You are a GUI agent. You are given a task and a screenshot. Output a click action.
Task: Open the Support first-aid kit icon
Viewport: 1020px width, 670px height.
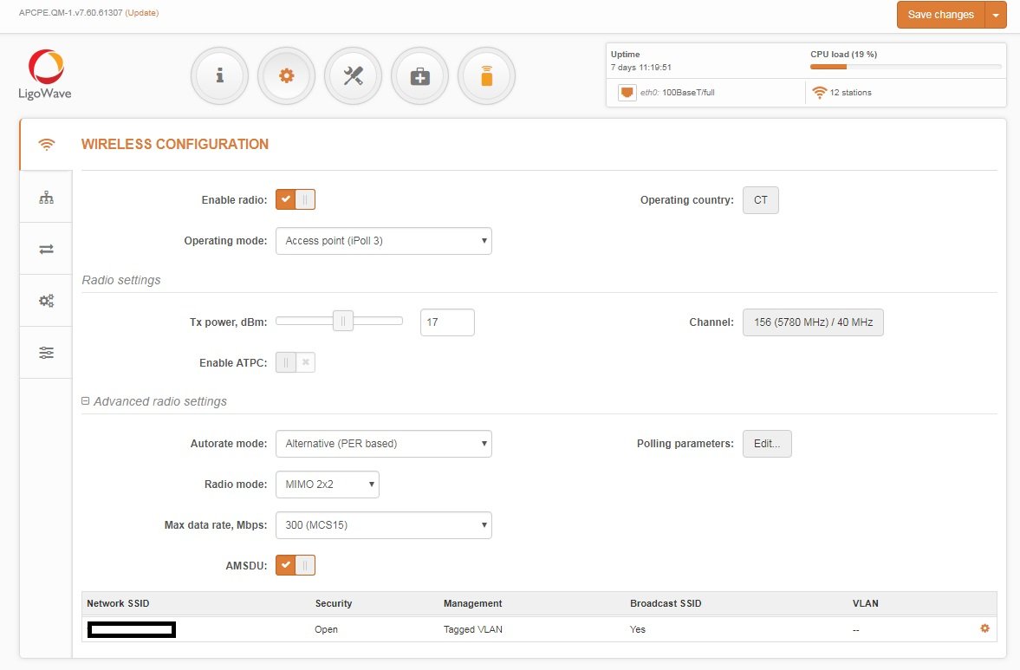pyautogui.click(x=419, y=76)
